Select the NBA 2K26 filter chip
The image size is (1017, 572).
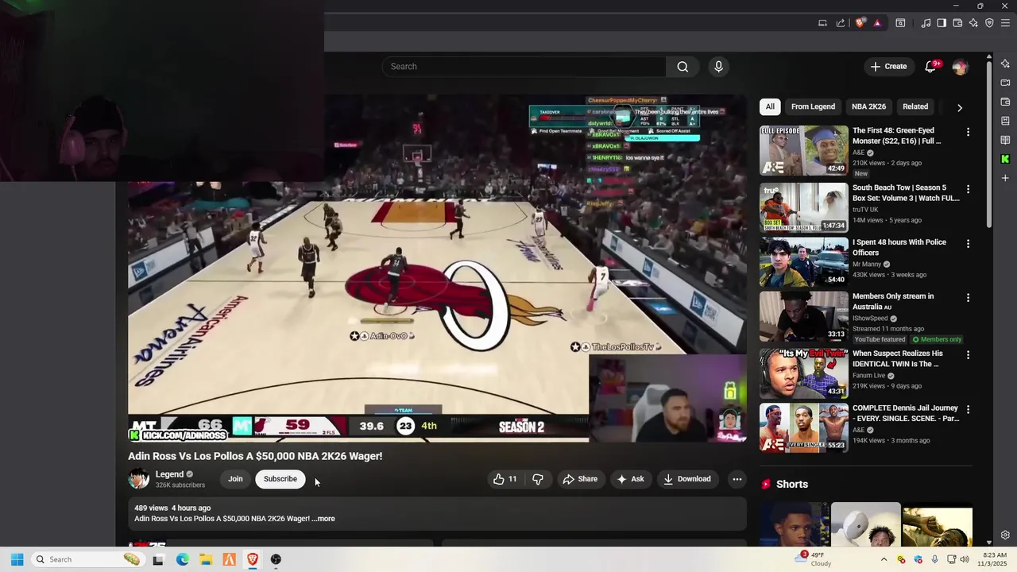tap(868, 106)
